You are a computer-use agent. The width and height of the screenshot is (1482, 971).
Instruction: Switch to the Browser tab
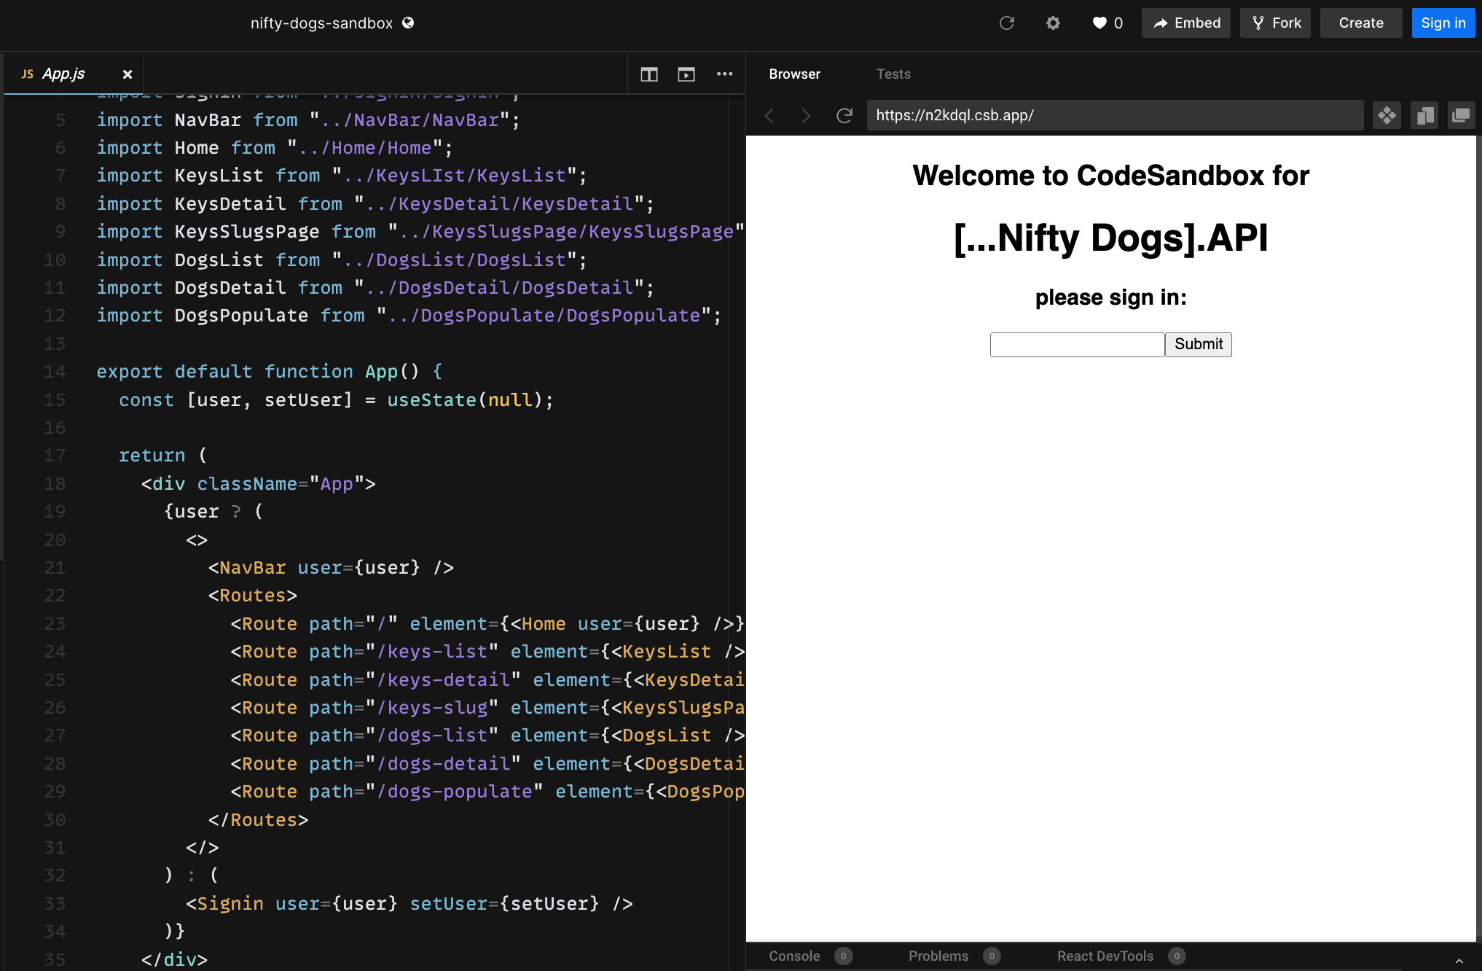pos(794,74)
